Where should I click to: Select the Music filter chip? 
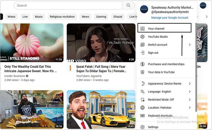pos(39,17)
